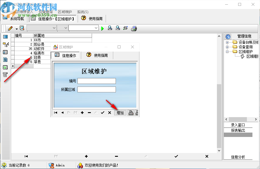The image size is (260, 169).
Task: Jump to first record with the |◀ icon
Action: [x=55, y=112]
